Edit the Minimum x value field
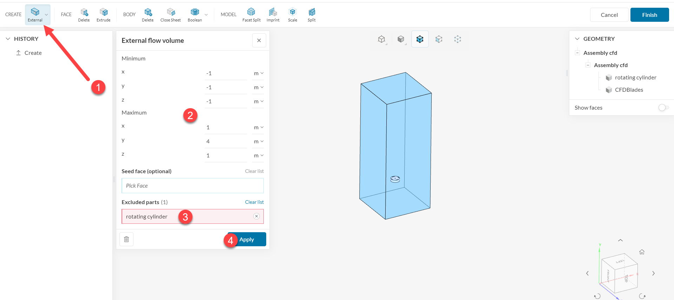The width and height of the screenshot is (674, 300). click(226, 73)
